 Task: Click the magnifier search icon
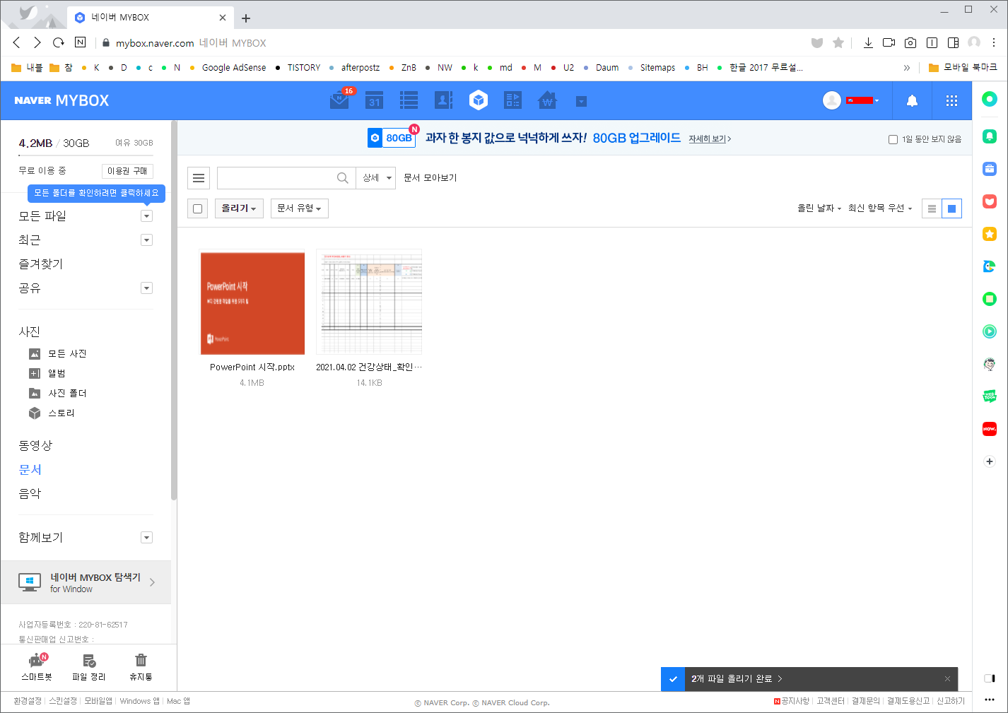click(343, 178)
